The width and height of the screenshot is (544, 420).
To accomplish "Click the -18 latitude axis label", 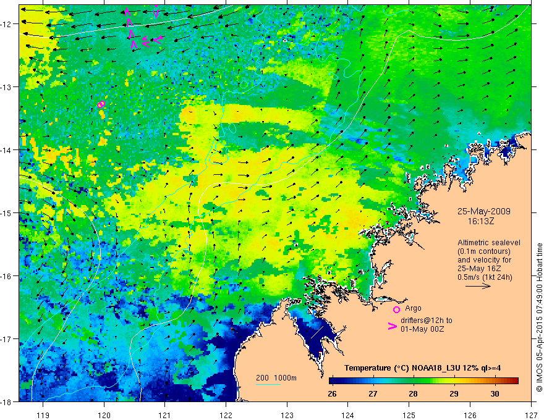I will (6, 401).
